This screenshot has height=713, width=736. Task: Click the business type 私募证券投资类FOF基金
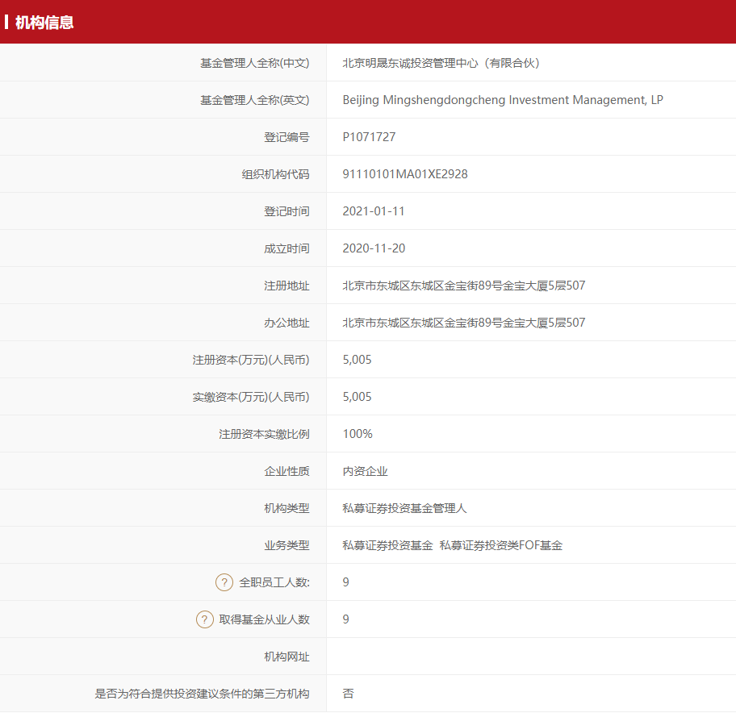pos(501,545)
